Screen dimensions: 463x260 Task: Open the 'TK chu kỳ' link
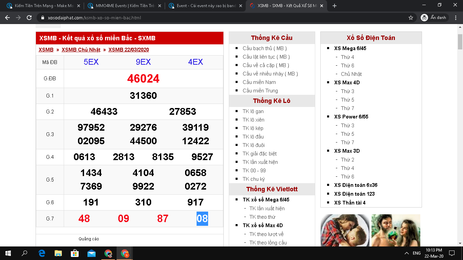coord(254,179)
